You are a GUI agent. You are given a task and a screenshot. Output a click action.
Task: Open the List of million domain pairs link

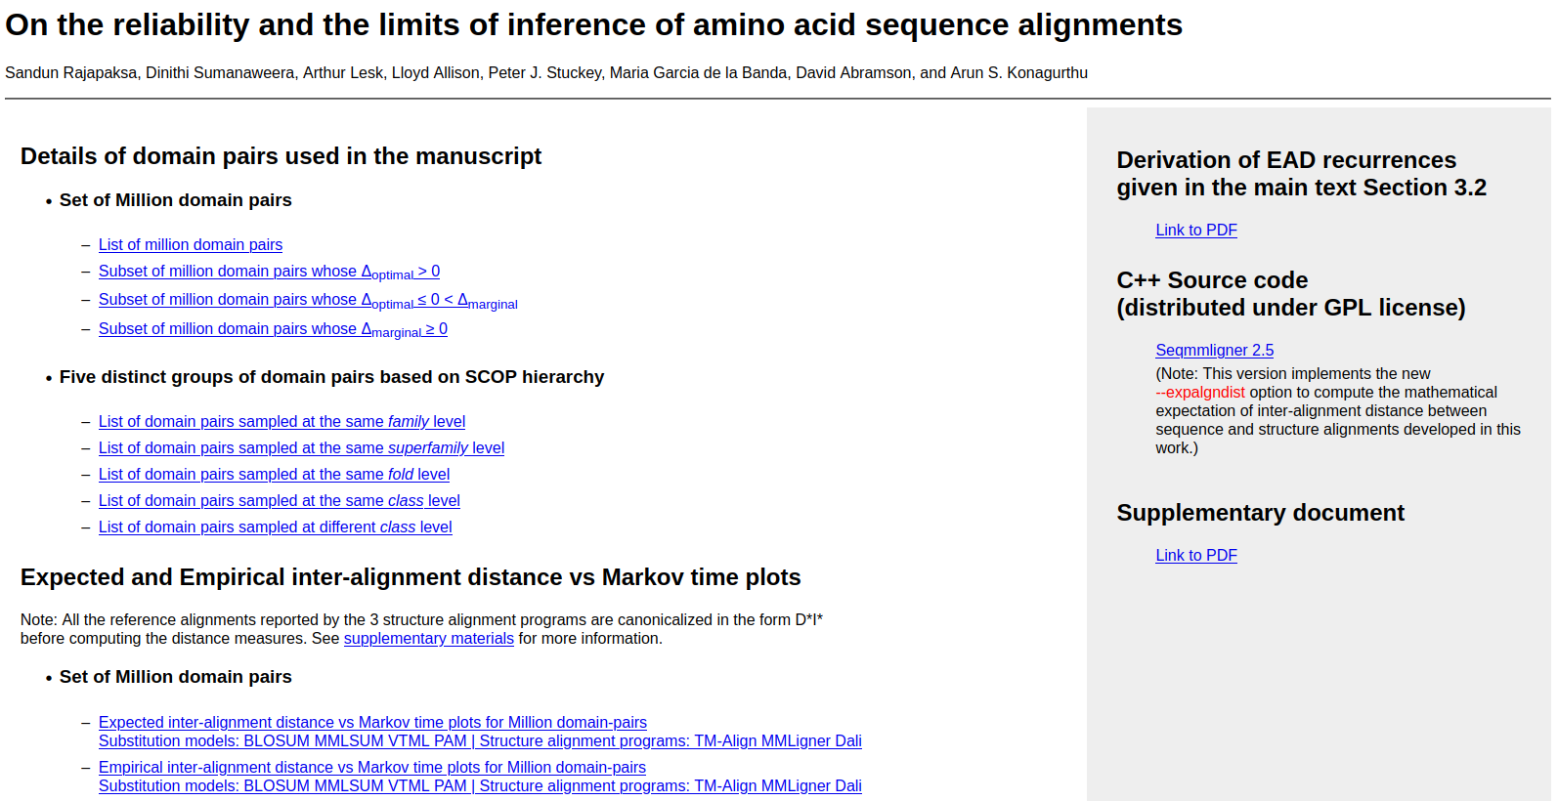tap(190, 244)
